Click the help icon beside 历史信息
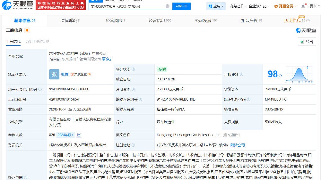This screenshot has width=321, height=180. click(308, 20)
